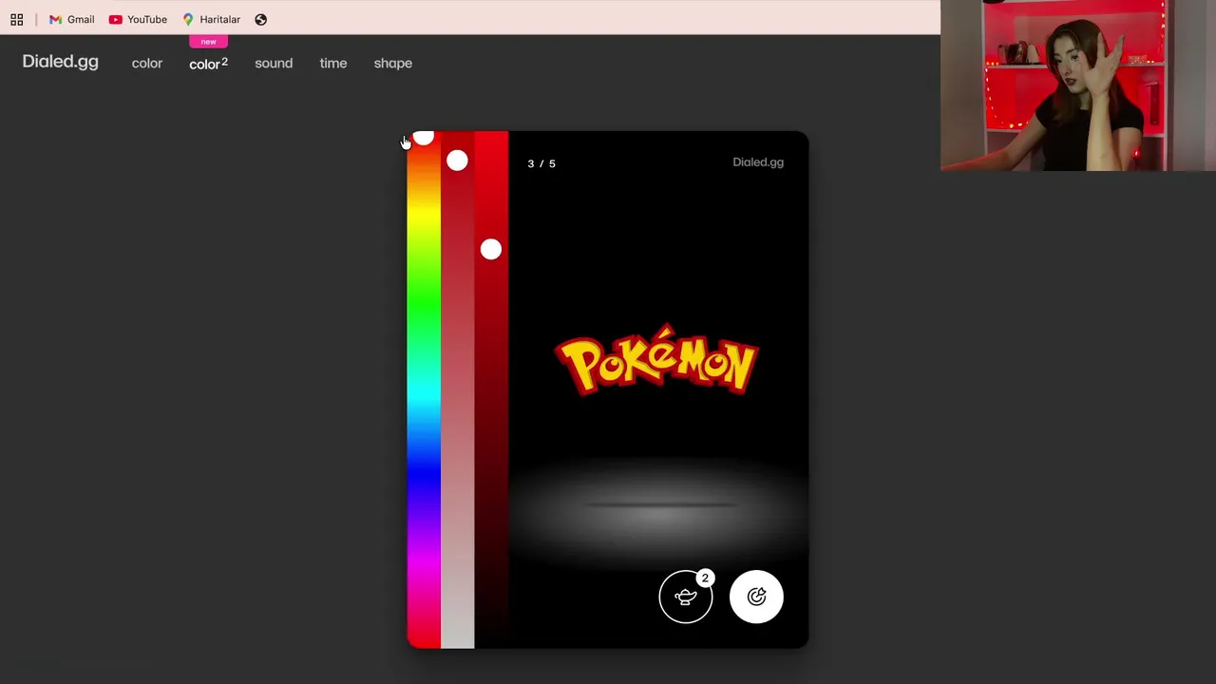1216x684 pixels.
Task: Switch to the time game tab
Action: [333, 64]
